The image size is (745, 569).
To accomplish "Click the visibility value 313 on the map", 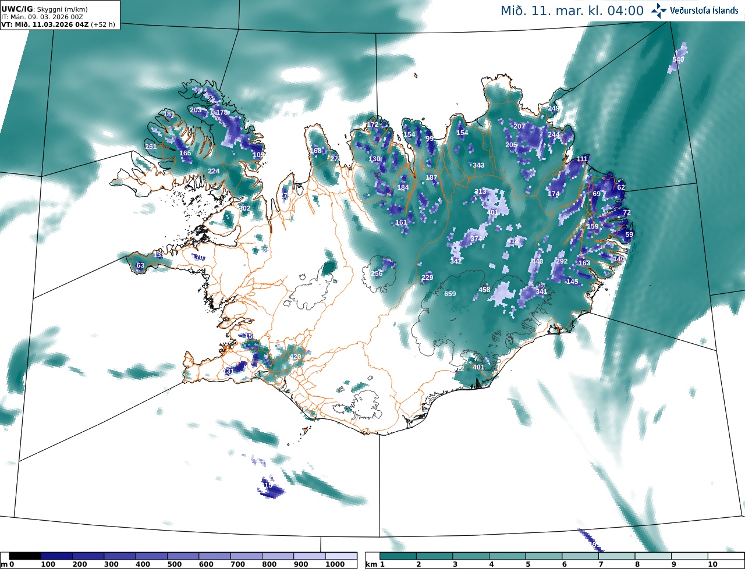I will pos(480,191).
